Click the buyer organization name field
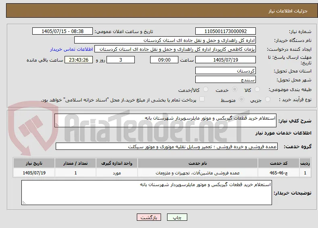 tap(165, 40)
